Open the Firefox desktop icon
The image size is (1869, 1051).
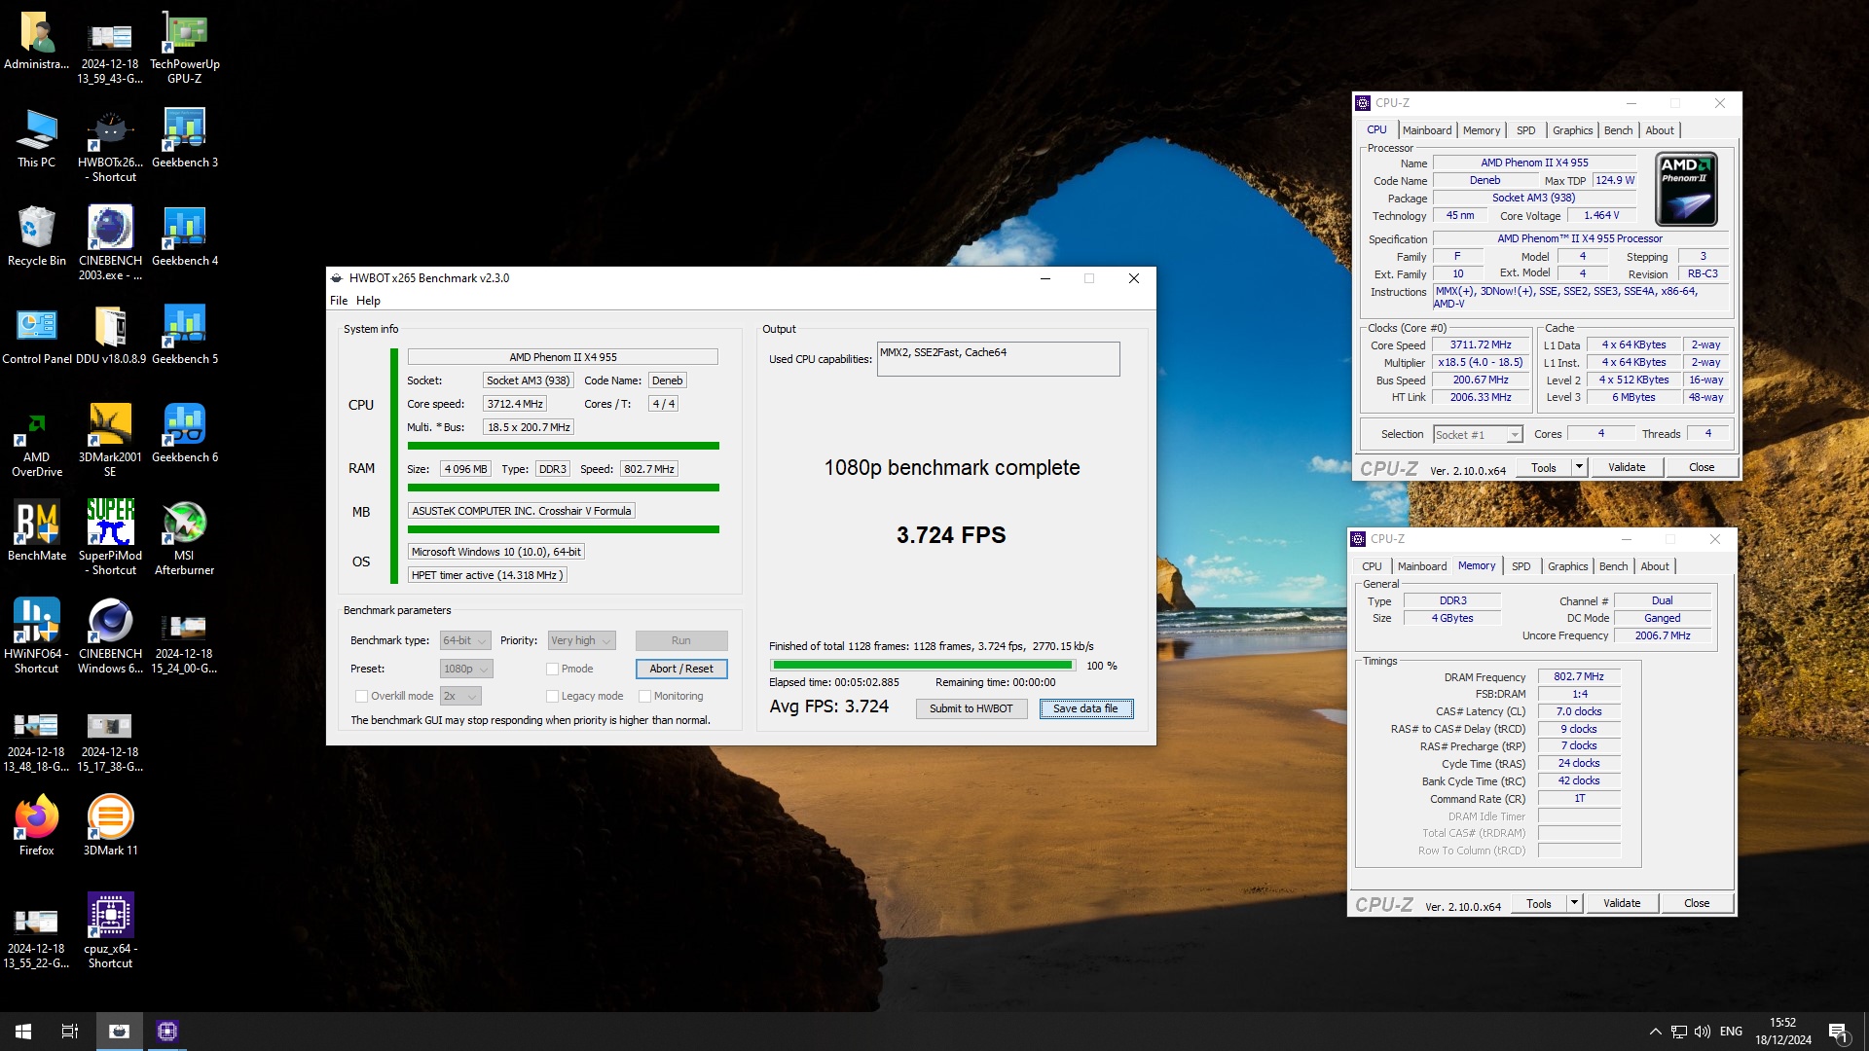coord(37,825)
